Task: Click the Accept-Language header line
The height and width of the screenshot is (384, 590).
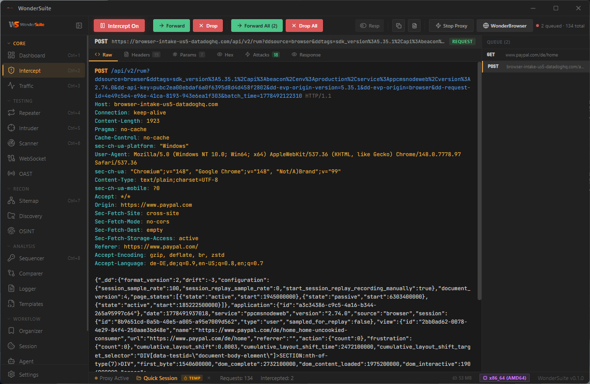Action: pyautogui.click(x=179, y=263)
